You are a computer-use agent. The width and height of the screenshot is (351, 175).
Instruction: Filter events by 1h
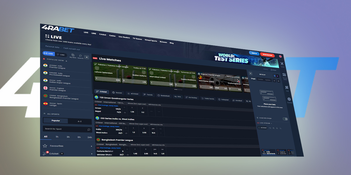point(57,137)
